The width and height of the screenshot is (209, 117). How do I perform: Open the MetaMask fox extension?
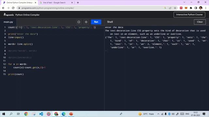click(186, 8)
